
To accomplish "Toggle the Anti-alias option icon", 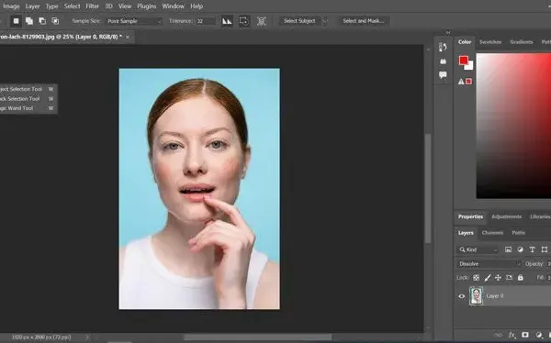I will point(227,21).
